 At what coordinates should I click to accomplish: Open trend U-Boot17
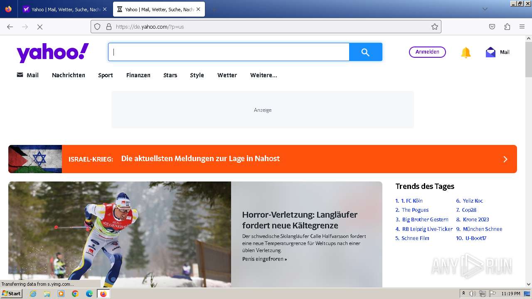(476, 238)
